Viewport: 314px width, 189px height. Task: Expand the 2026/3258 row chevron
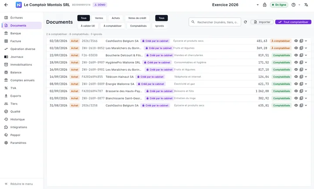pyautogui.click(x=306, y=106)
